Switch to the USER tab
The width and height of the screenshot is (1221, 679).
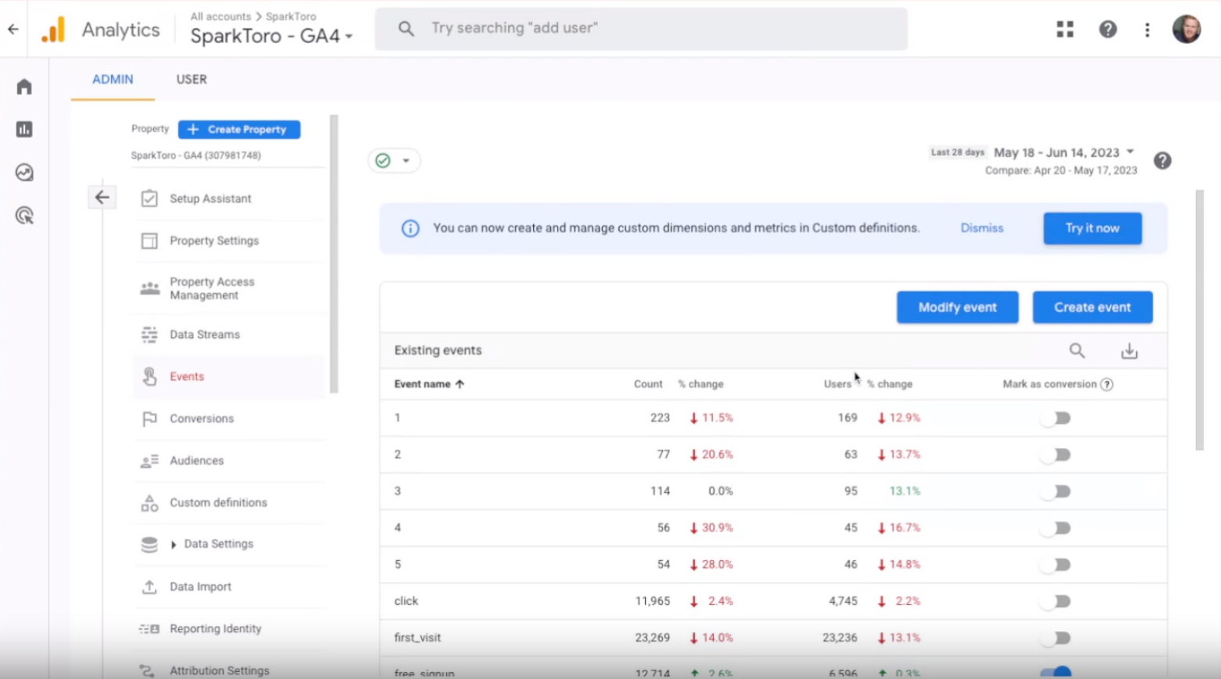[x=191, y=79]
